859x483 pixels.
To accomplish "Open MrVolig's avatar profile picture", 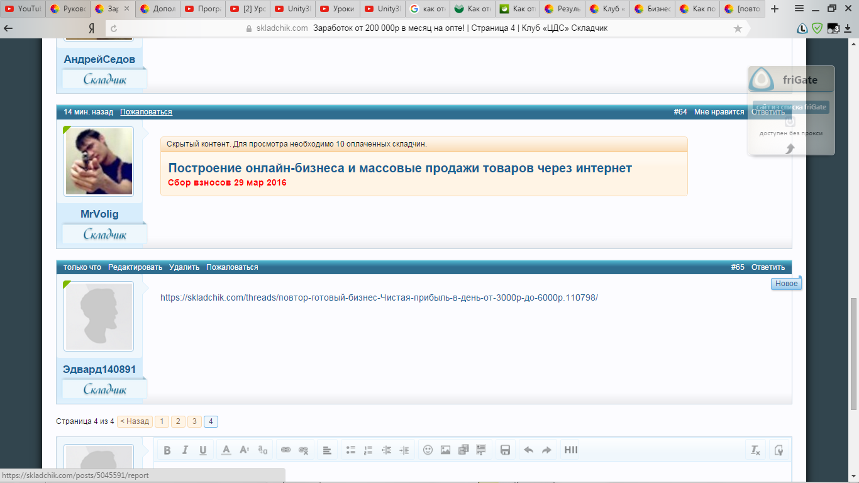I will pos(99,161).
